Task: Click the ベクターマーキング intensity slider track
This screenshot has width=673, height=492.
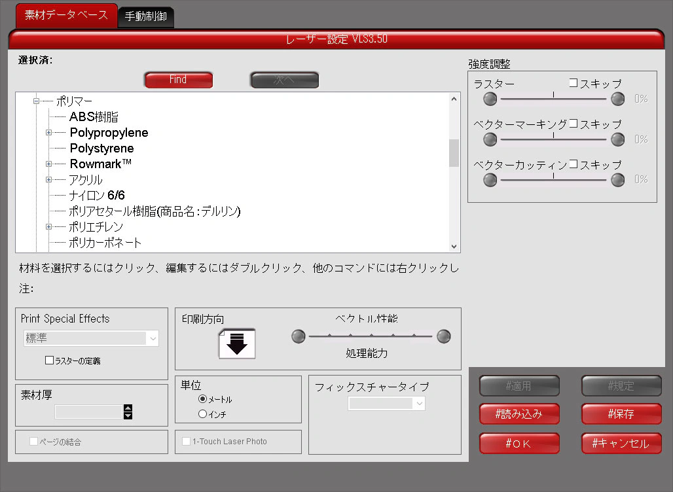Action: tap(554, 139)
